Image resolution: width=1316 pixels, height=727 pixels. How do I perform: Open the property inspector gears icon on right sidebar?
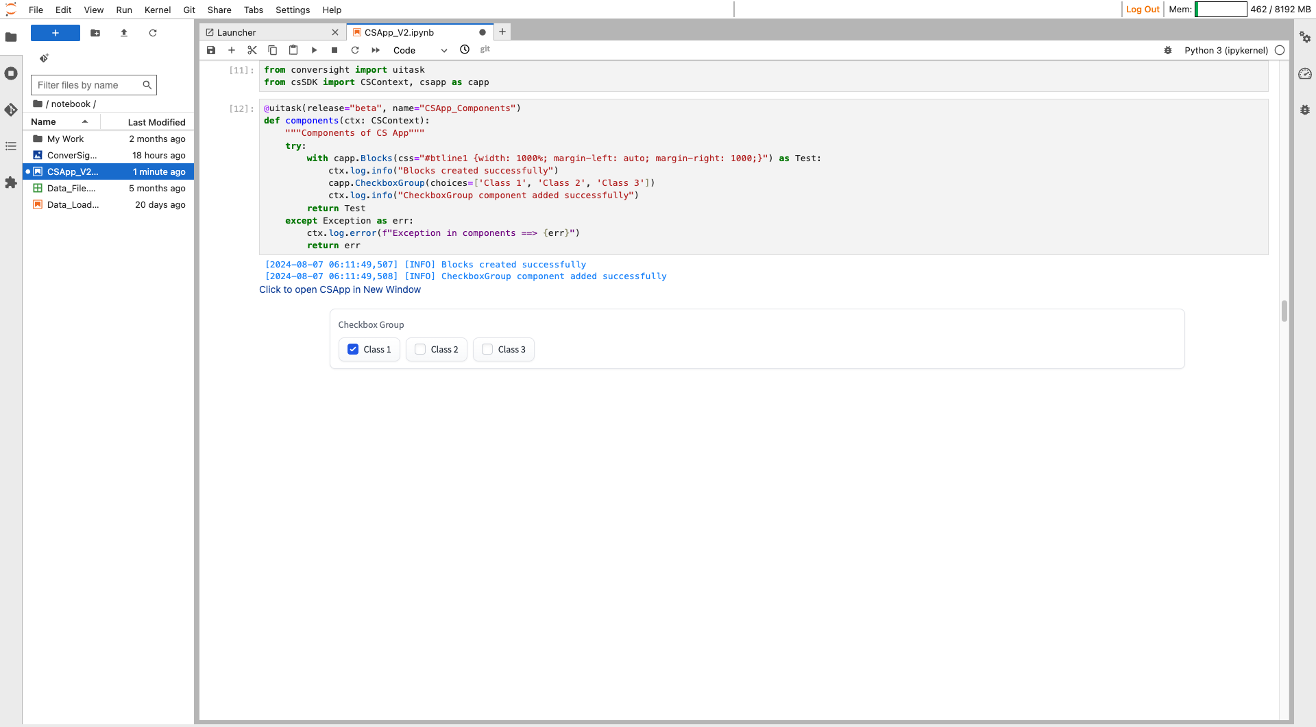1305,37
